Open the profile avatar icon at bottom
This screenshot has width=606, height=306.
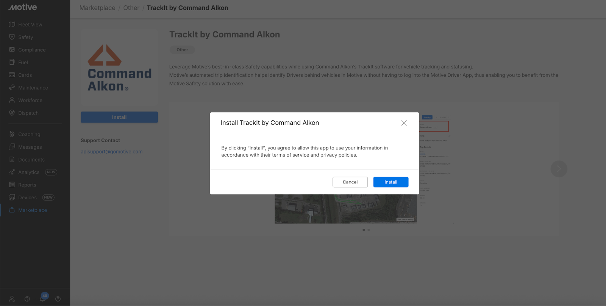point(58,299)
